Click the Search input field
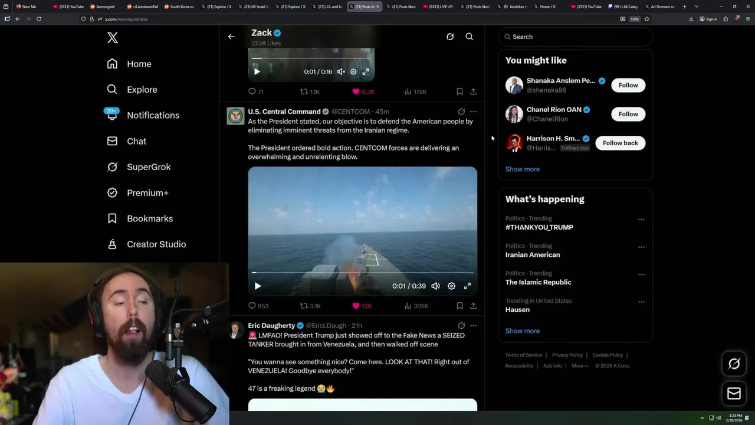The image size is (755, 425). click(575, 37)
